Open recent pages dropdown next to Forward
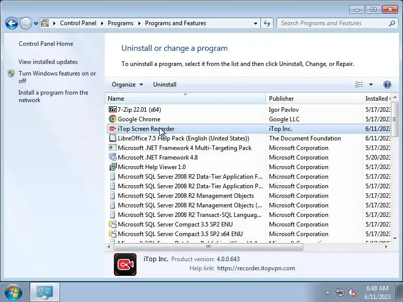This screenshot has height=302, width=403. [x=36, y=24]
